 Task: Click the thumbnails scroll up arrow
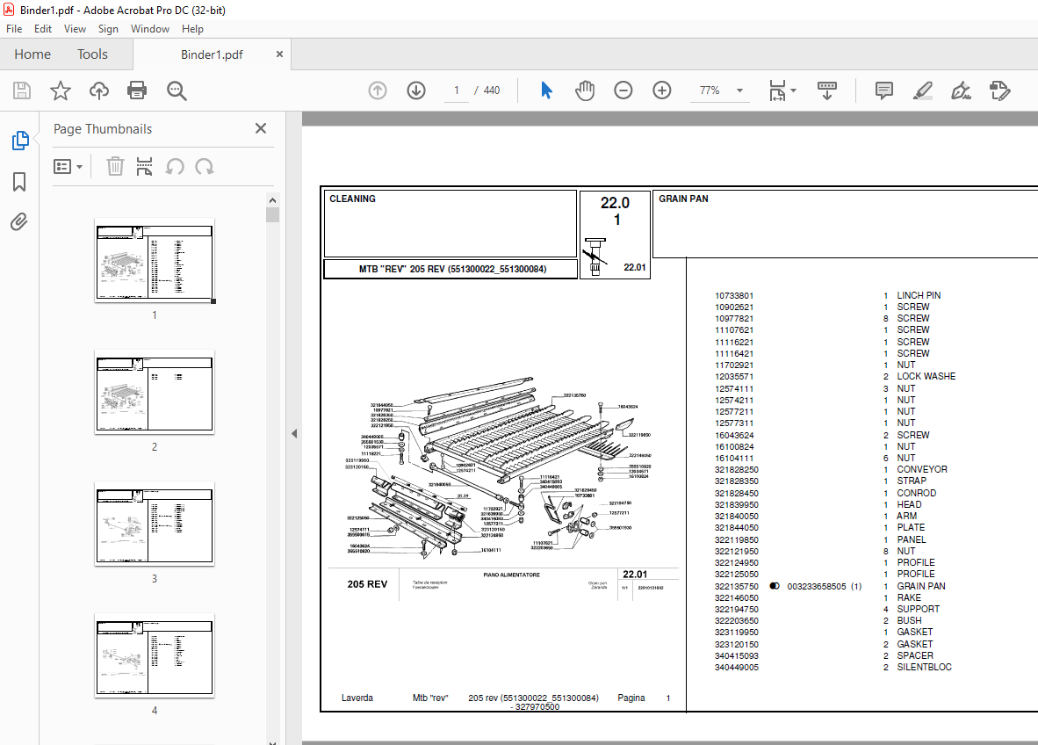[272, 200]
